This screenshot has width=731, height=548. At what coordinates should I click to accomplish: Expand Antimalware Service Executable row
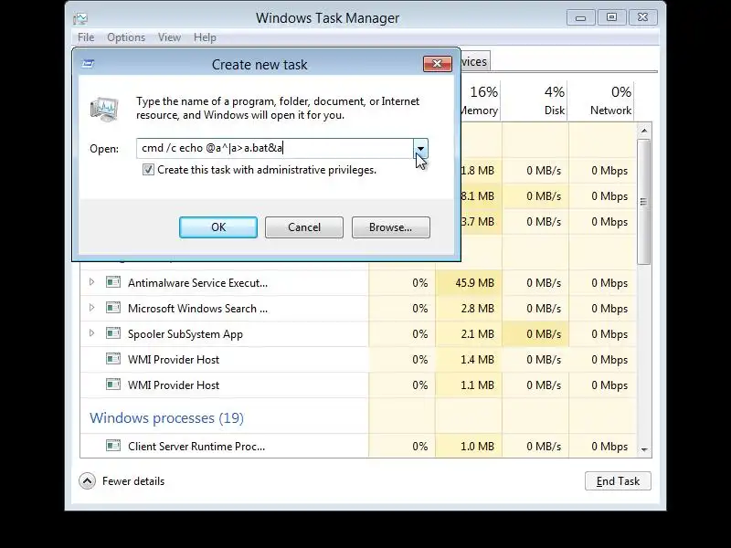[x=92, y=282]
